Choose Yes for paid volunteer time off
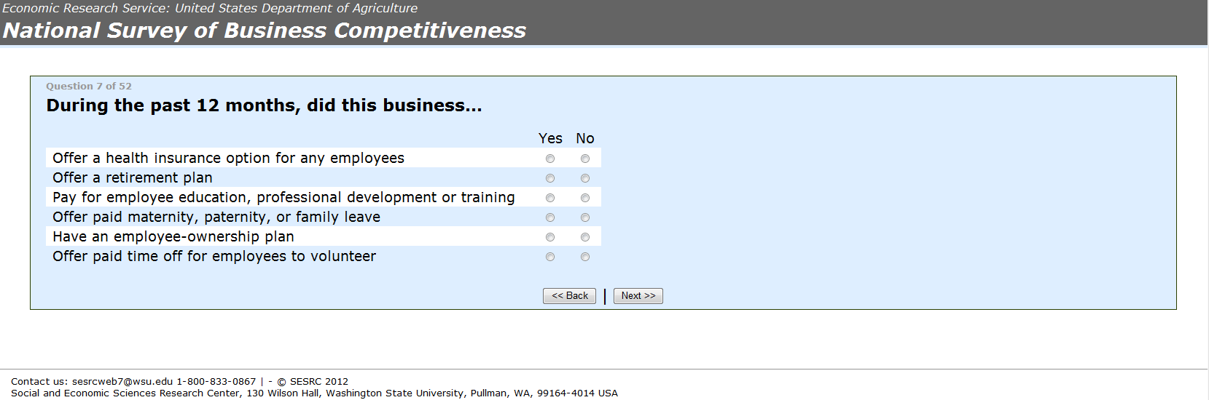This screenshot has height=400, width=1209. tap(550, 257)
